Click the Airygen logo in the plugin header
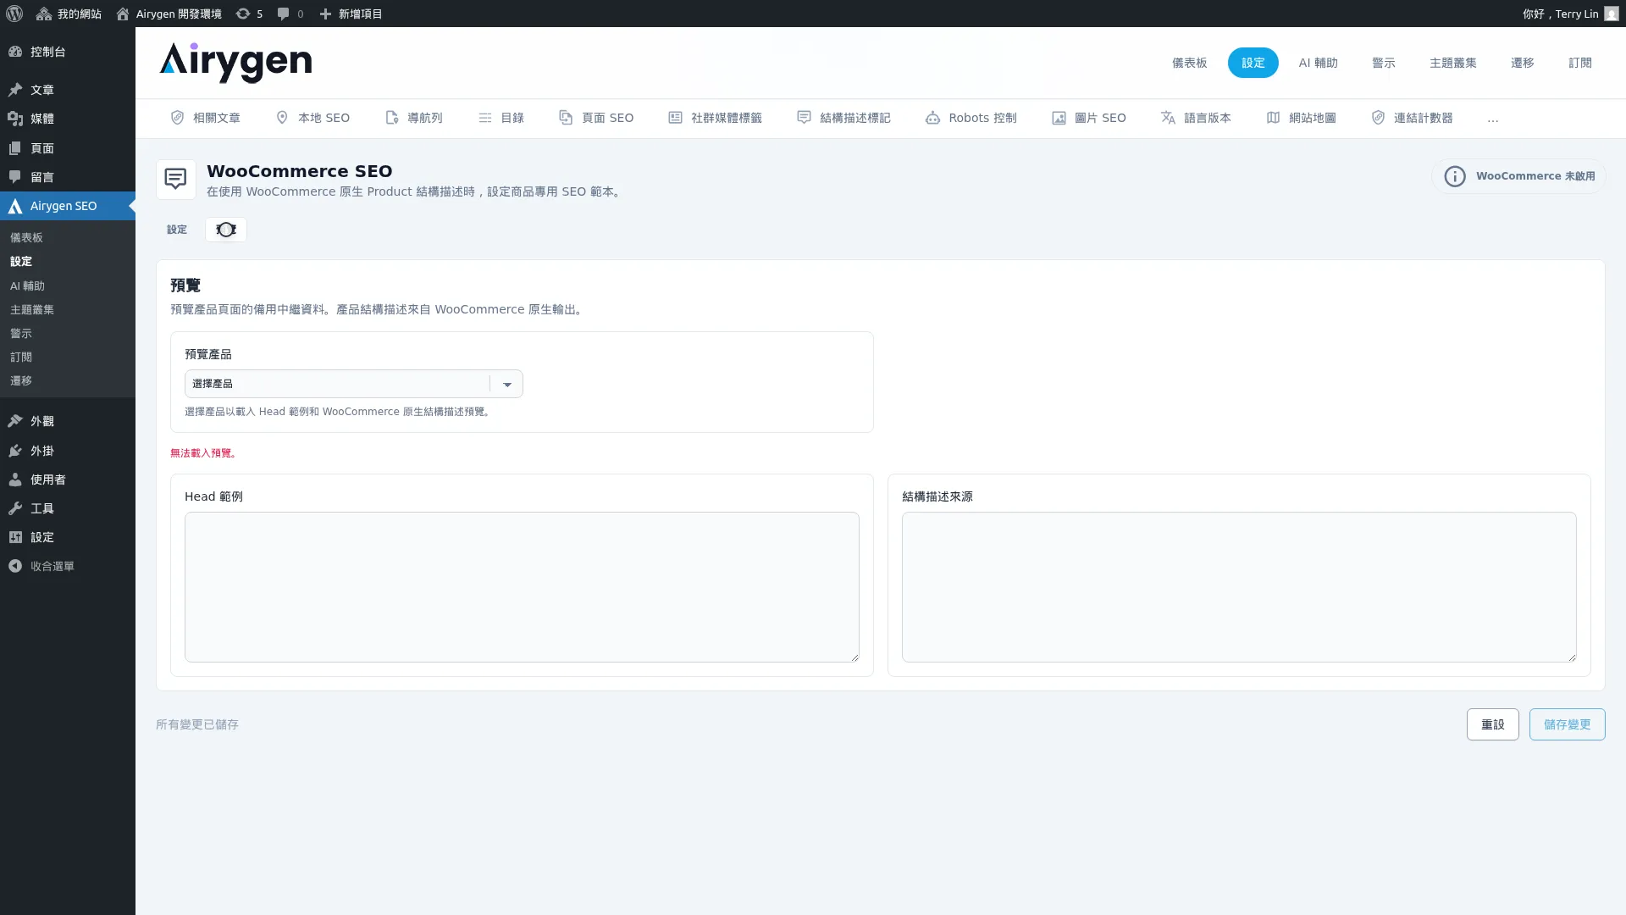The image size is (1626, 915). (x=235, y=63)
